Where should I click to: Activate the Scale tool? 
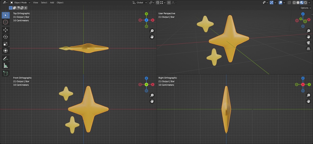(6, 44)
